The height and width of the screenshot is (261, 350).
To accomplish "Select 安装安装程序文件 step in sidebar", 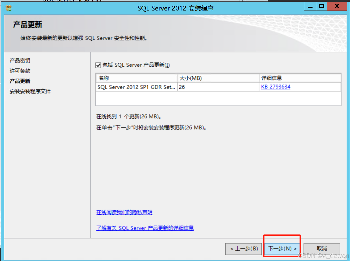I will click(30, 91).
